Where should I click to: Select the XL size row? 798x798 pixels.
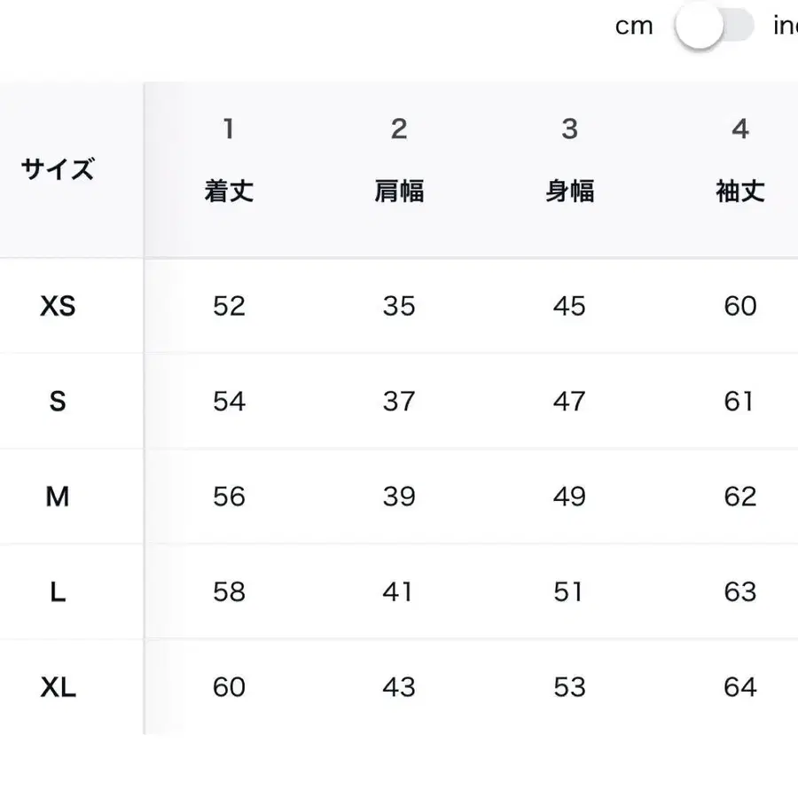(x=57, y=687)
